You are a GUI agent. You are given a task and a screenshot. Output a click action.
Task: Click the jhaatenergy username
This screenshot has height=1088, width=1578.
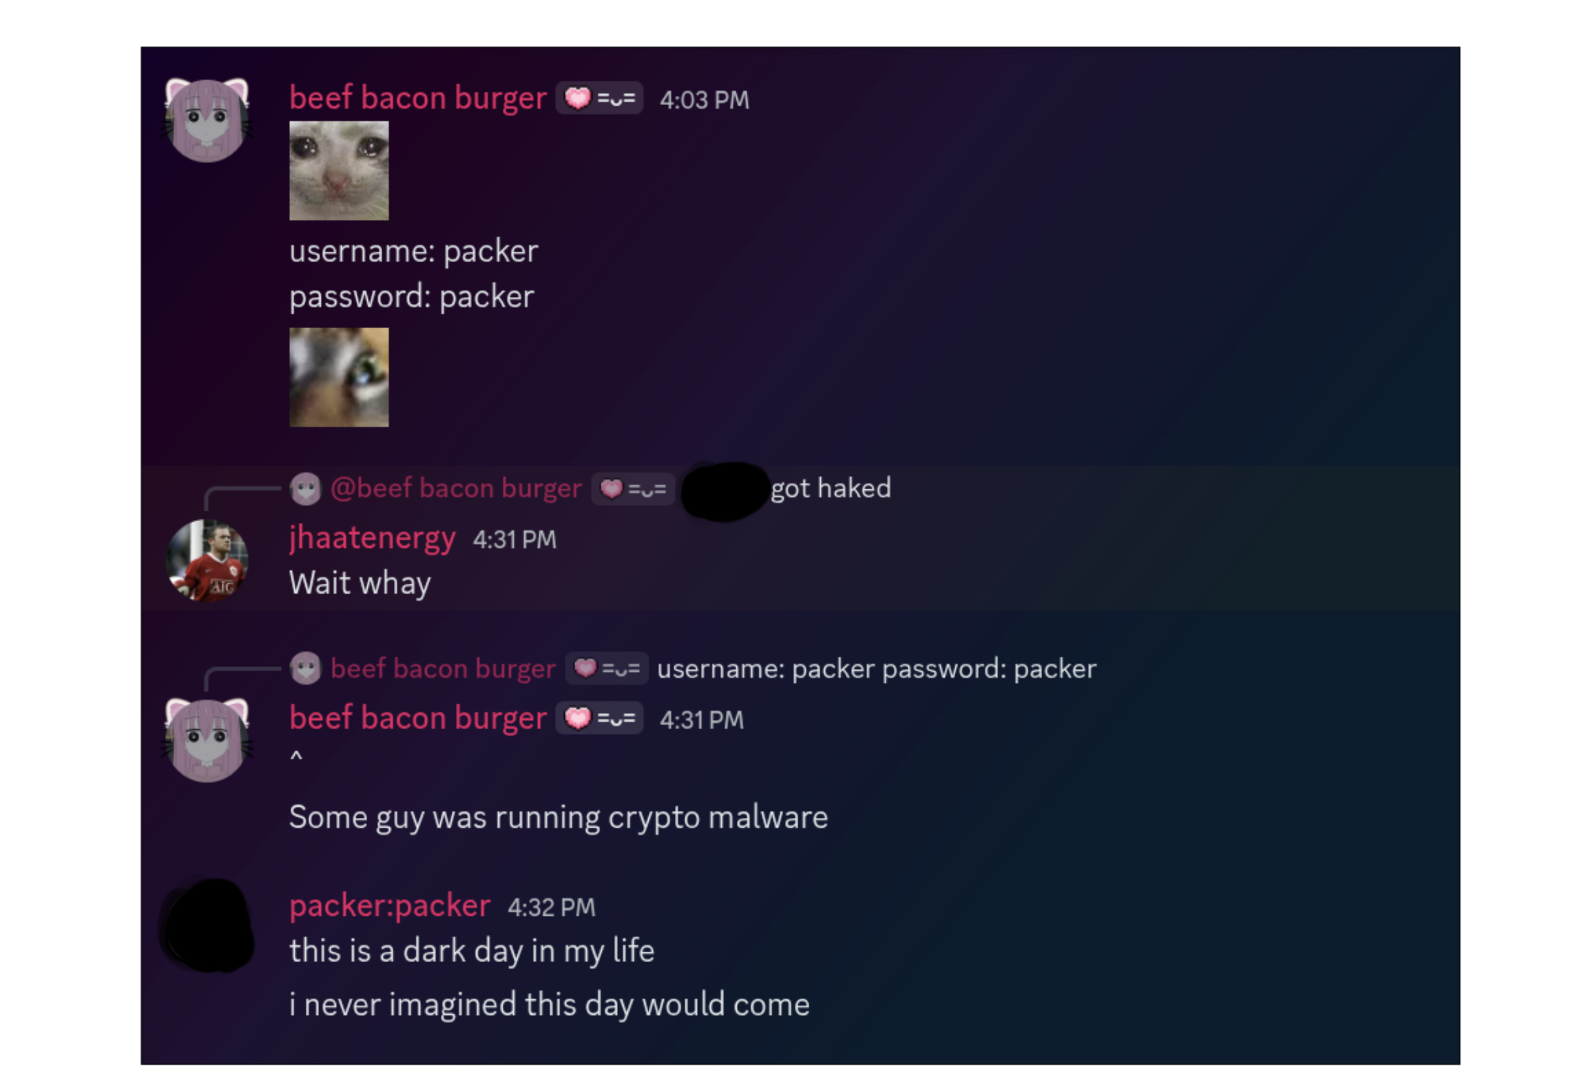[372, 539]
